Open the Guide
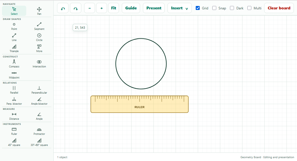Screen dimensions: 297x161 coord(131,8)
